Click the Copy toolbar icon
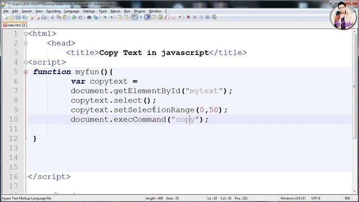Viewport: 359px width, 202px height. point(59,17)
